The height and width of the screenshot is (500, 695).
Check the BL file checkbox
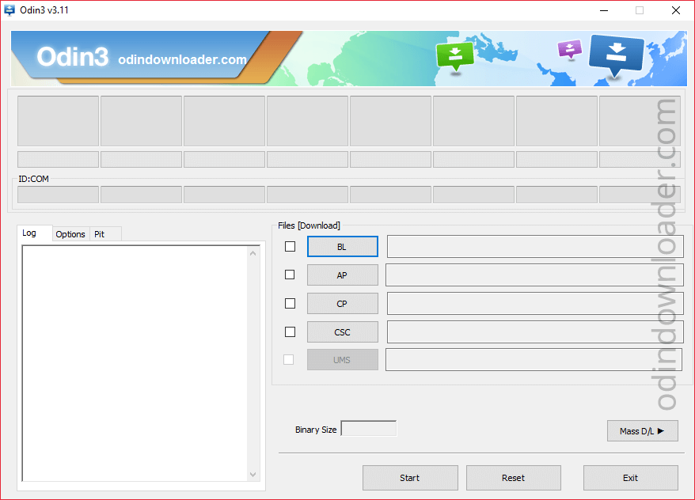click(290, 246)
